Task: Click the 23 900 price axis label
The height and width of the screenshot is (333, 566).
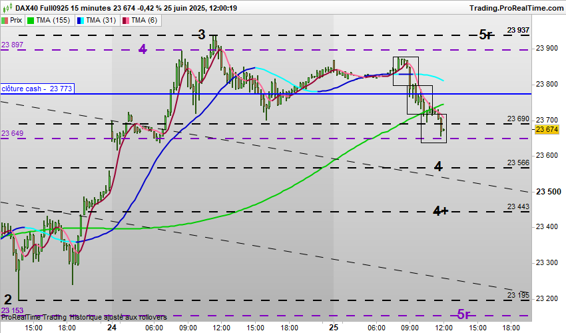Action: tap(547, 49)
